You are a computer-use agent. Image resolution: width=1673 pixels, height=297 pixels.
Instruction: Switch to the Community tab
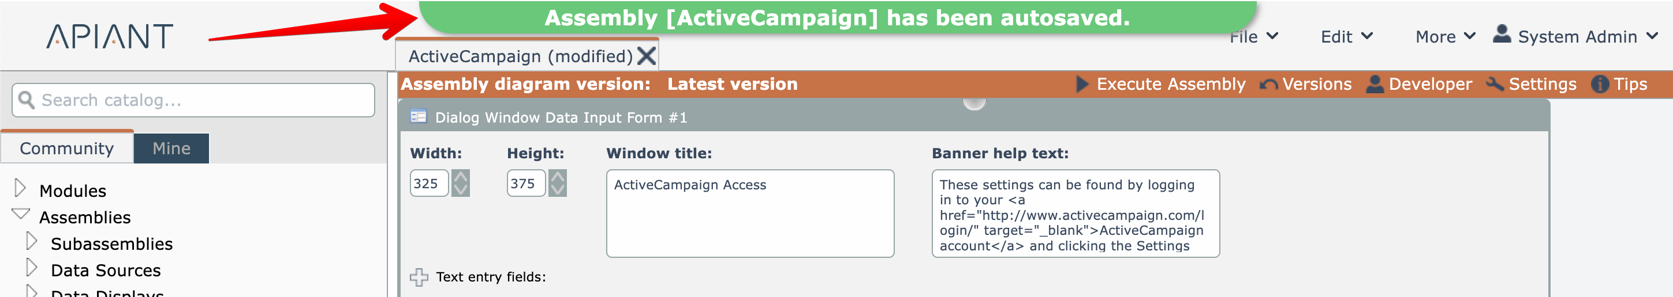pos(67,149)
